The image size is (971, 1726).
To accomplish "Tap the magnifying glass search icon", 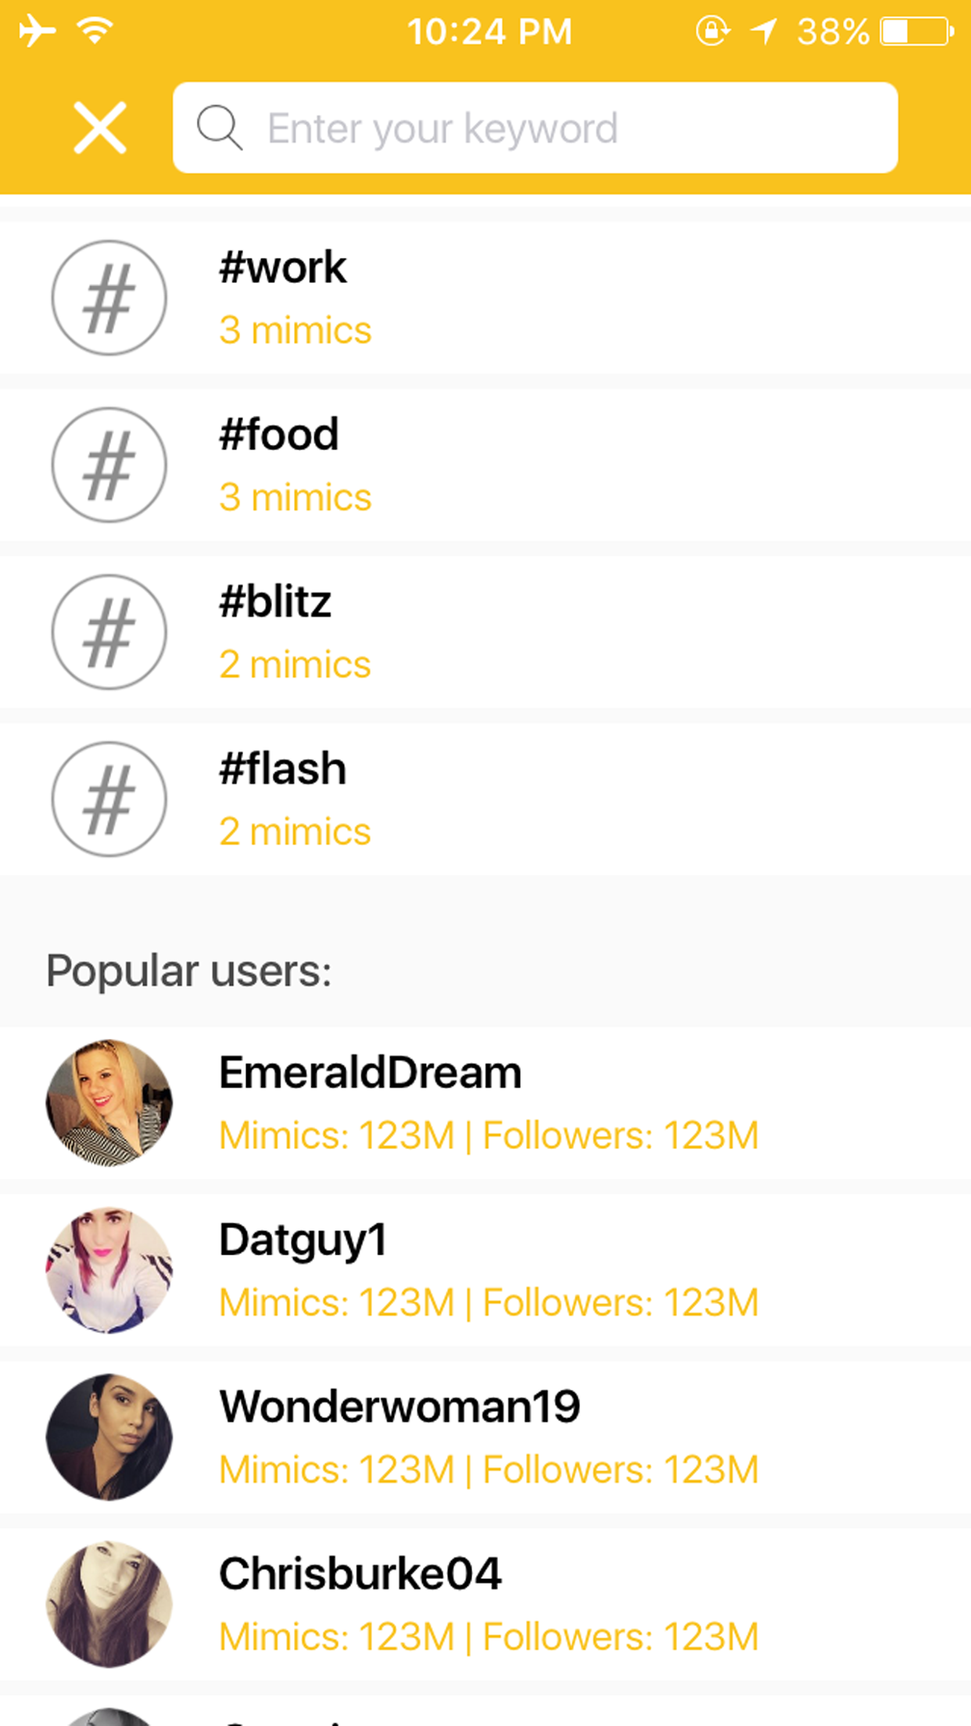I will (219, 127).
